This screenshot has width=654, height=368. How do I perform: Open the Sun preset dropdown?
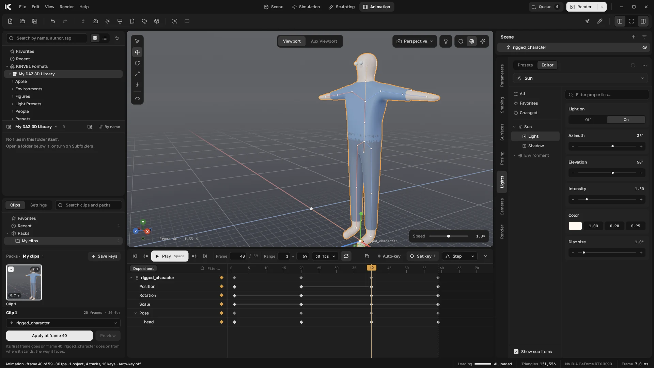(x=580, y=78)
